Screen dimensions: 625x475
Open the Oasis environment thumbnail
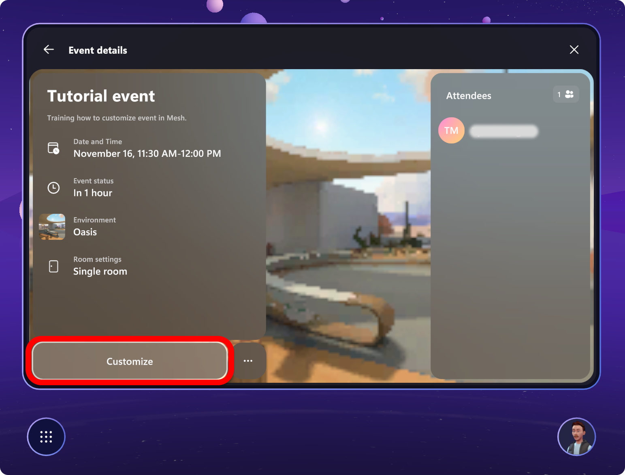pos(51,227)
